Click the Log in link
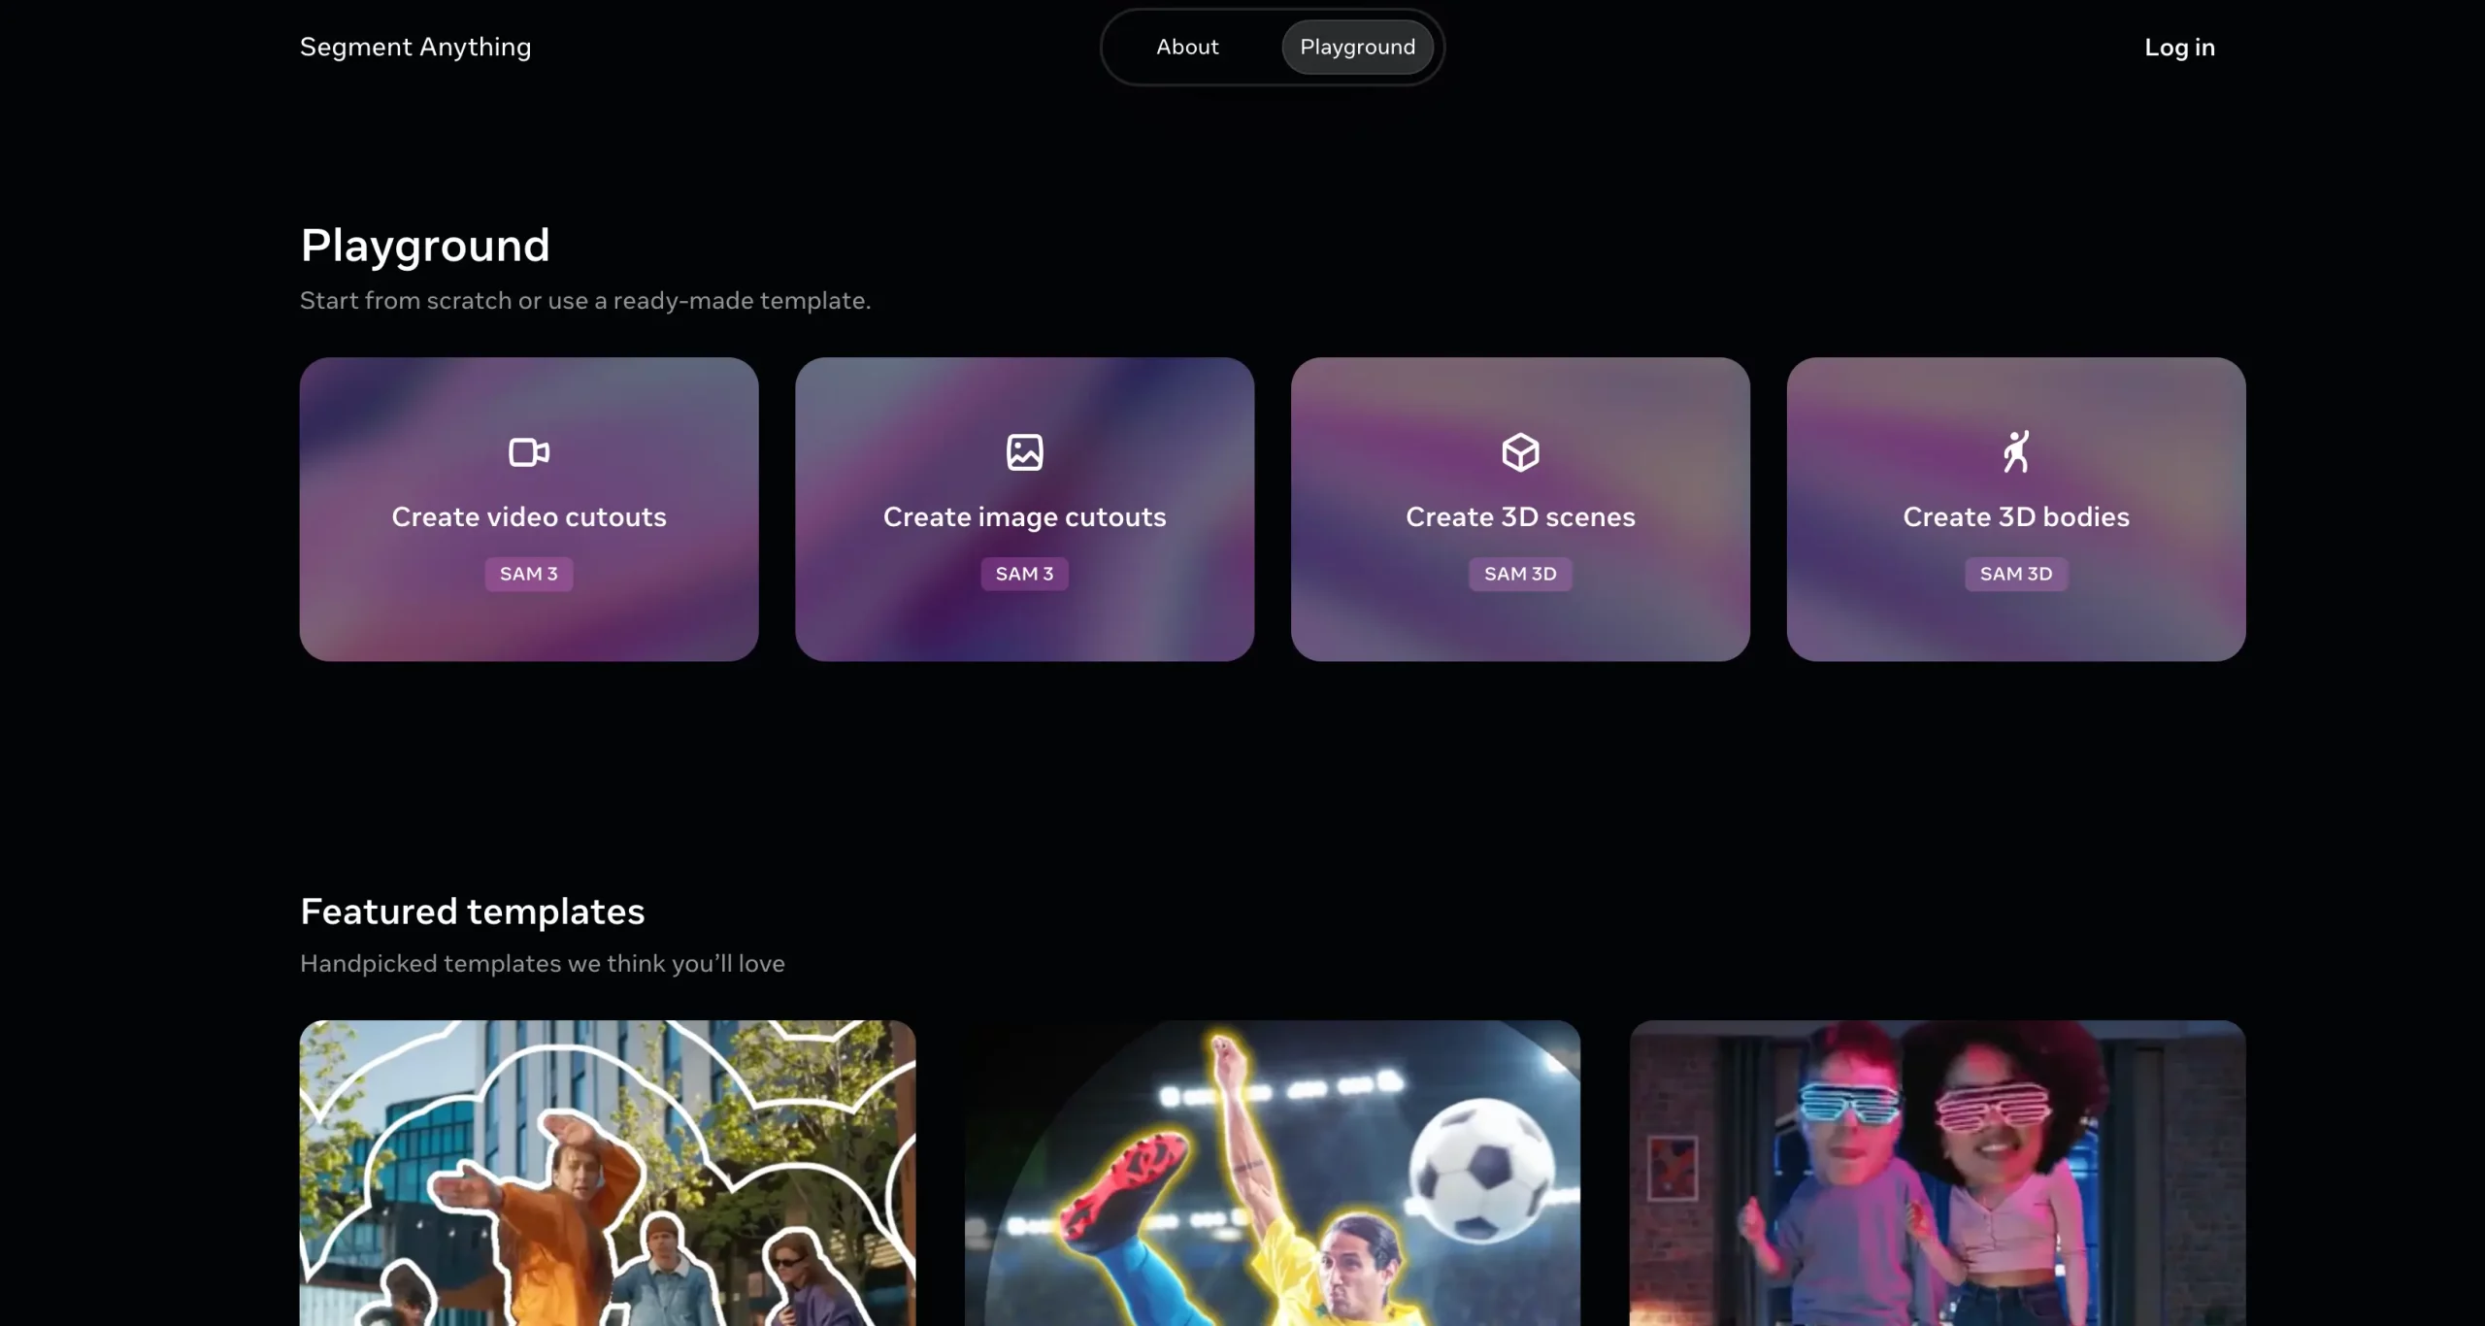Viewport: 2485px width, 1326px height. pos(2179,48)
